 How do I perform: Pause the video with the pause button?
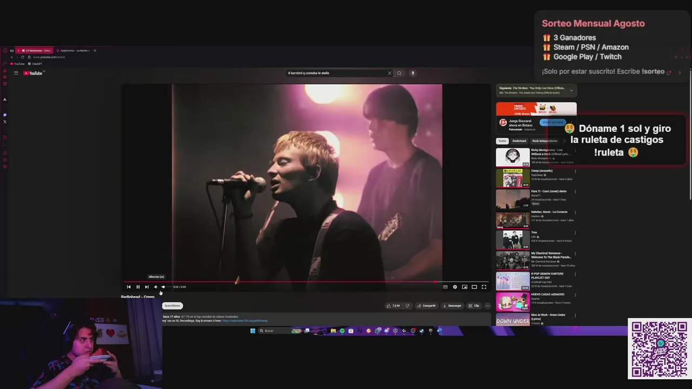(x=138, y=287)
